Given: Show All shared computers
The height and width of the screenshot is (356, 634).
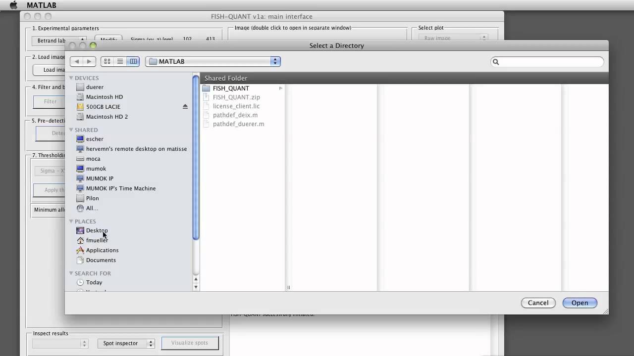Looking at the screenshot, I should [x=92, y=208].
